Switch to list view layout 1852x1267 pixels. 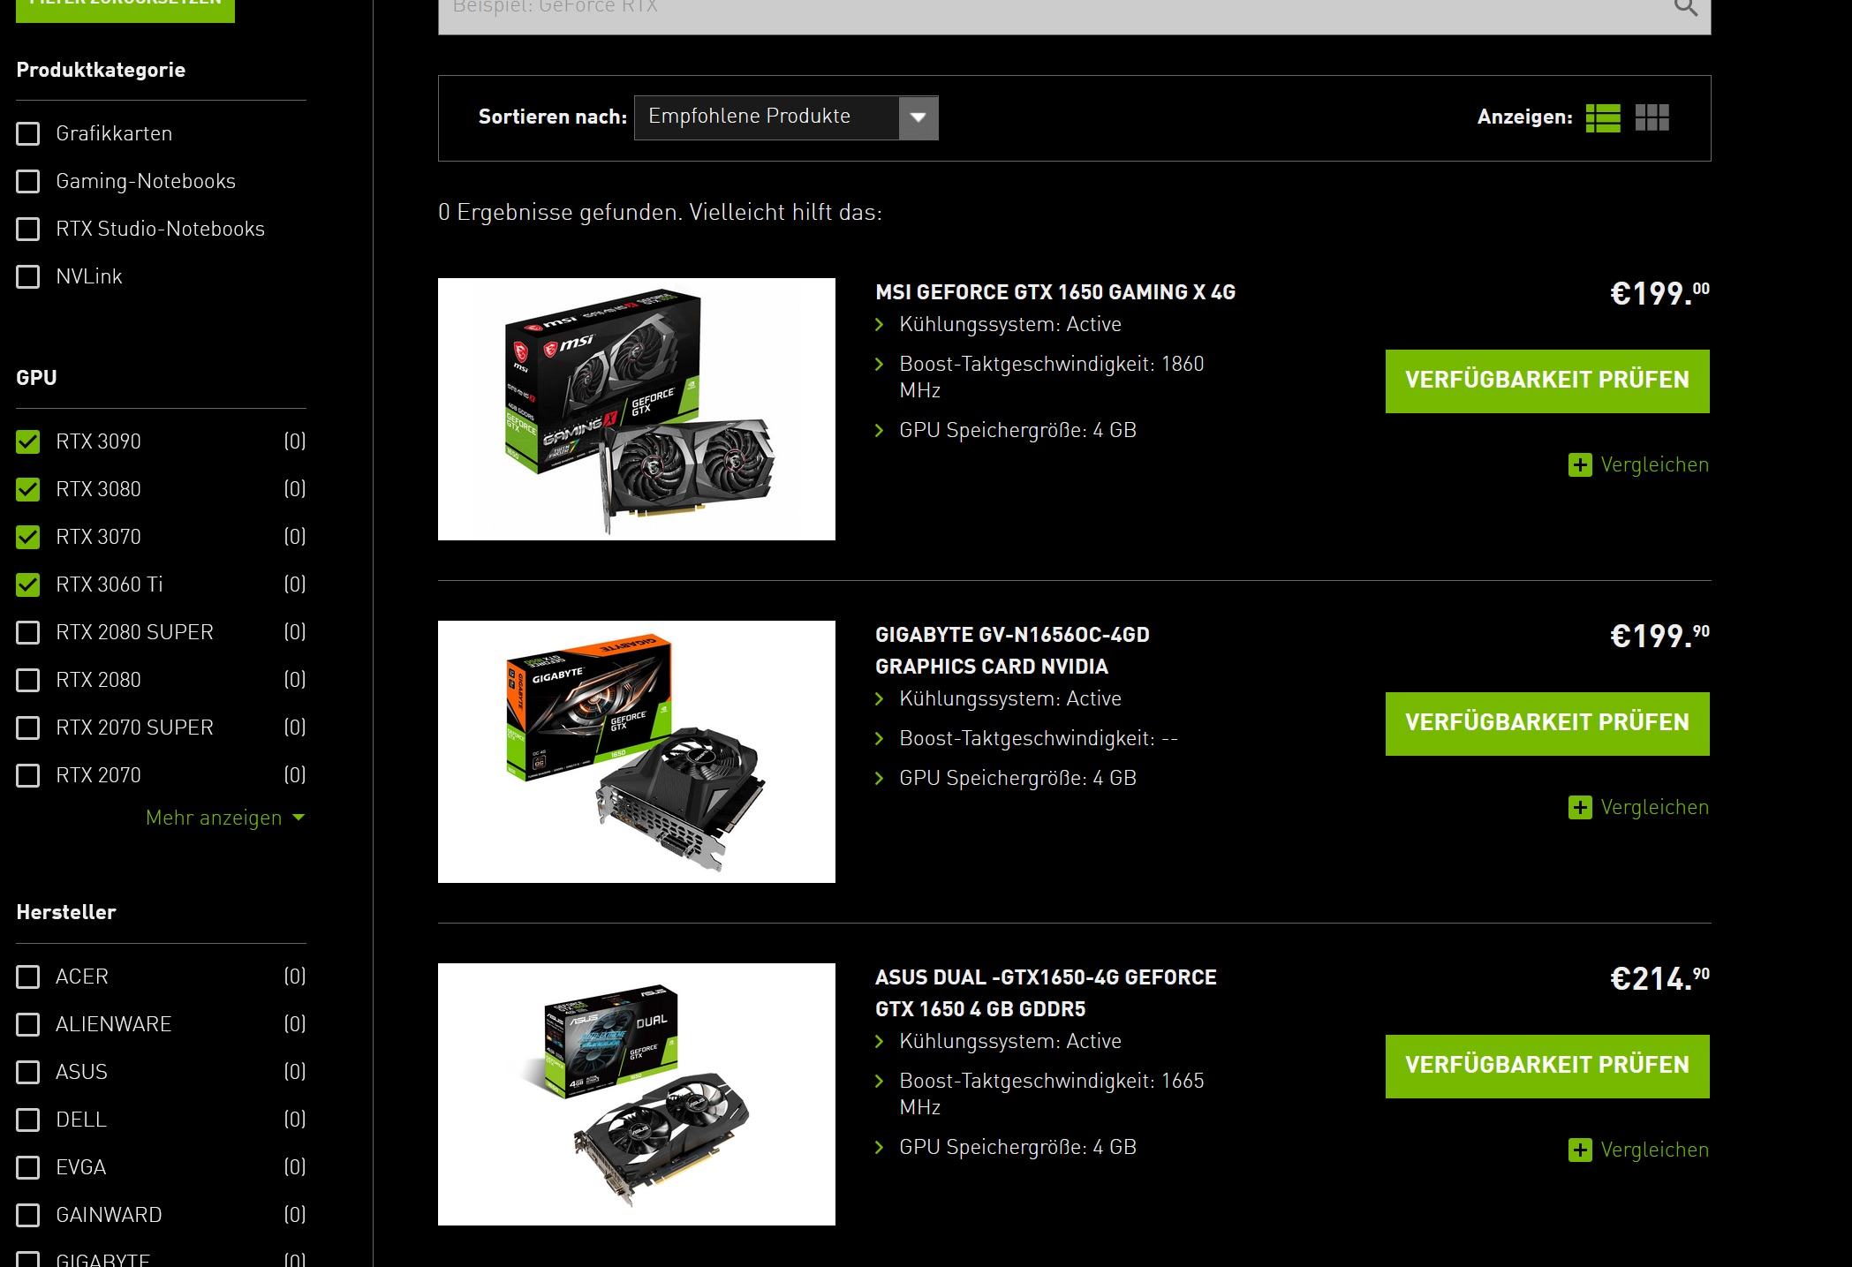click(x=1603, y=118)
